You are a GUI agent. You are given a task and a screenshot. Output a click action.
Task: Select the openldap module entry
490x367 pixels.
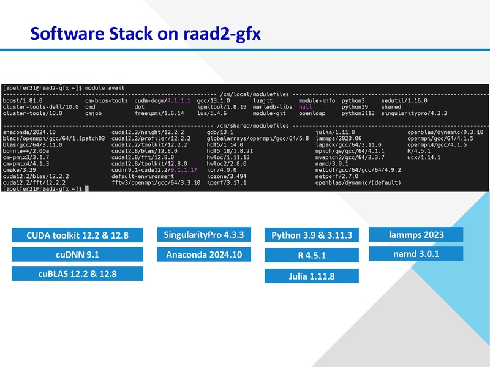(314, 112)
